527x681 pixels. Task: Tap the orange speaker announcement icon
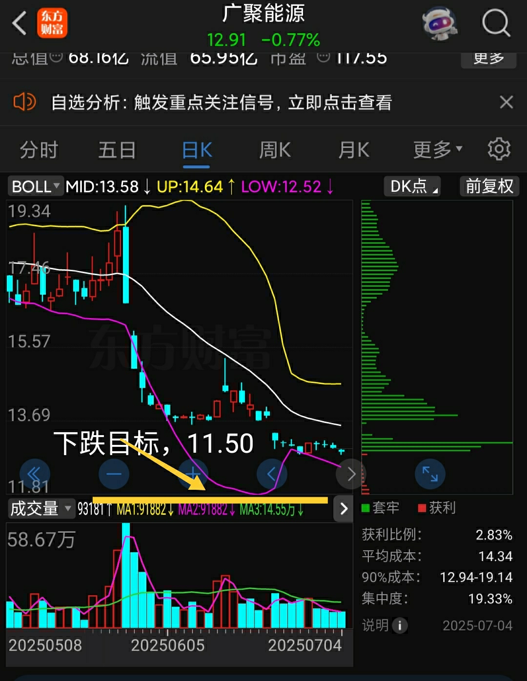point(24,102)
